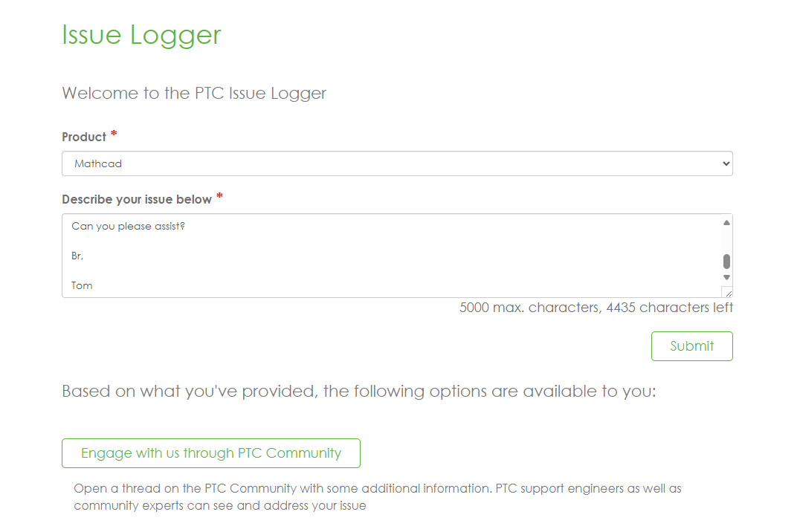Image resolution: width=797 pixels, height=532 pixels.
Task: Click the "Based on what you've provided" heading
Action: 358,392
